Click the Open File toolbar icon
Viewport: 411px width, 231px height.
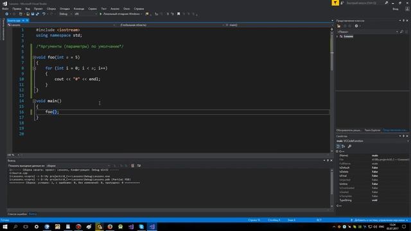28,14
